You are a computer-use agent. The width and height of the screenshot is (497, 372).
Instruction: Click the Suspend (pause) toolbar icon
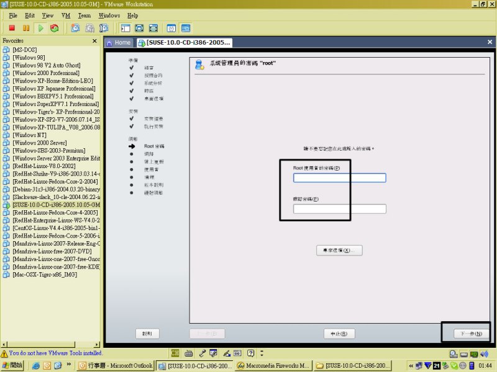coord(26,28)
